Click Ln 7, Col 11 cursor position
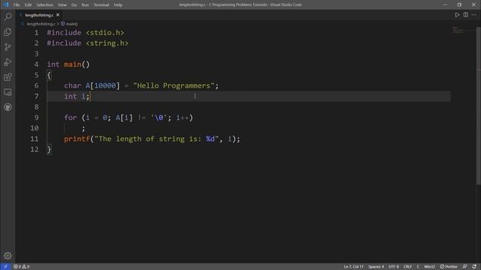Screen dimensions: 481x270 353,267
